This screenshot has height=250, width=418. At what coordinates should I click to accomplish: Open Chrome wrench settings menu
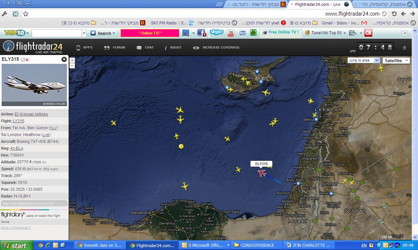click(5, 14)
